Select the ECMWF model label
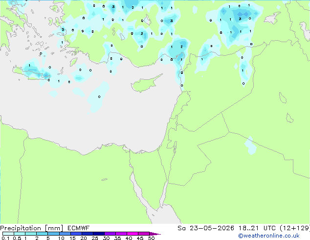 [79, 228]
